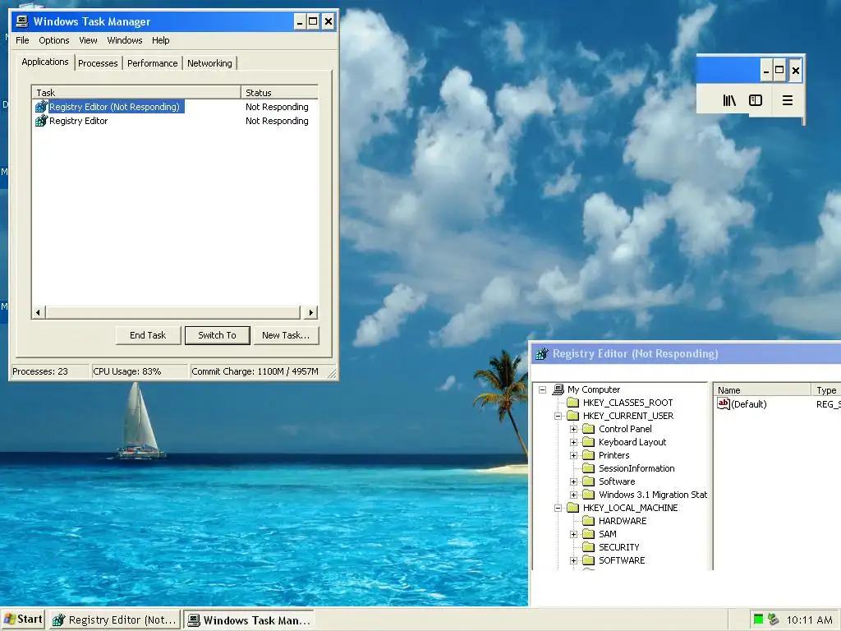
Task: Click the HKEY_LOCAL_MACHINE folder icon
Action: tap(573, 508)
